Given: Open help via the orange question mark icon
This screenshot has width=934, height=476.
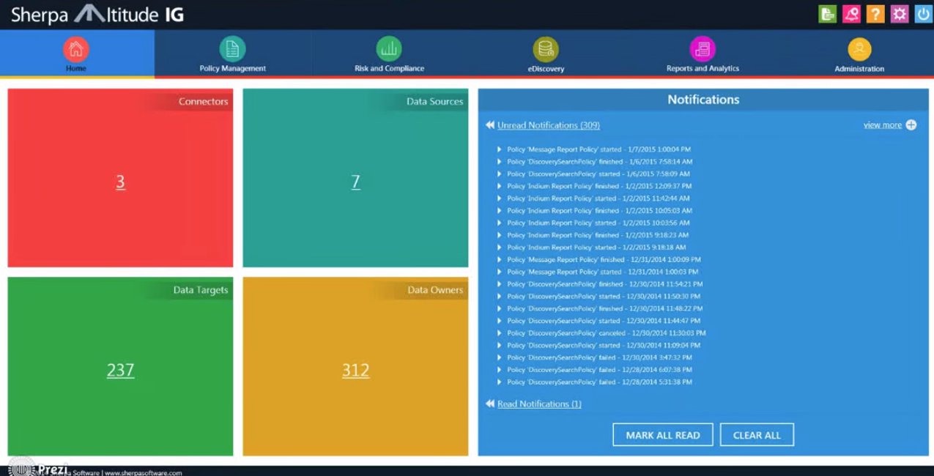Looking at the screenshot, I should pyautogui.click(x=875, y=14).
